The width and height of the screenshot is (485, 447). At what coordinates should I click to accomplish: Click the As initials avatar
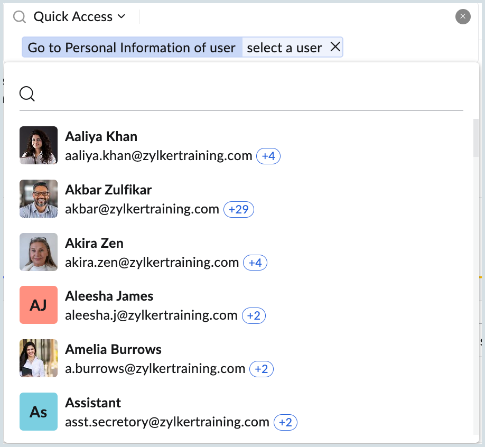coord(39,412)
